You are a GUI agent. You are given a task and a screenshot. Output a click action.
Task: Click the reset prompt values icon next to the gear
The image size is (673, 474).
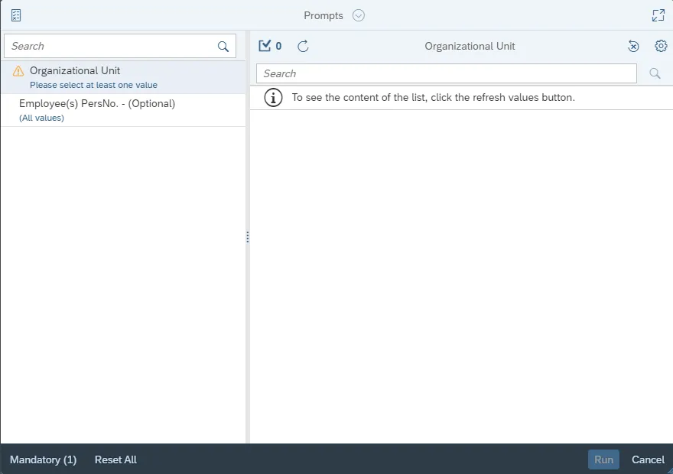click(x=633, y=46)
